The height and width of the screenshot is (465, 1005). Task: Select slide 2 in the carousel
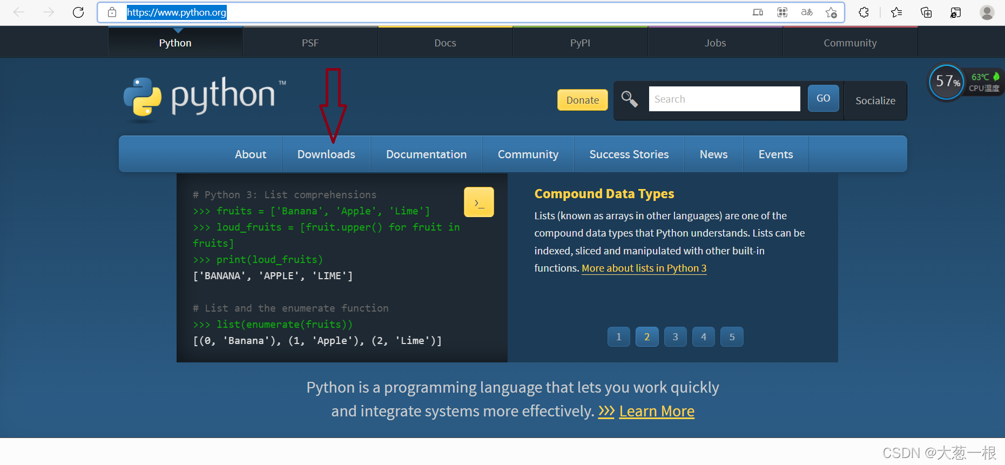(x=647, y=336)
